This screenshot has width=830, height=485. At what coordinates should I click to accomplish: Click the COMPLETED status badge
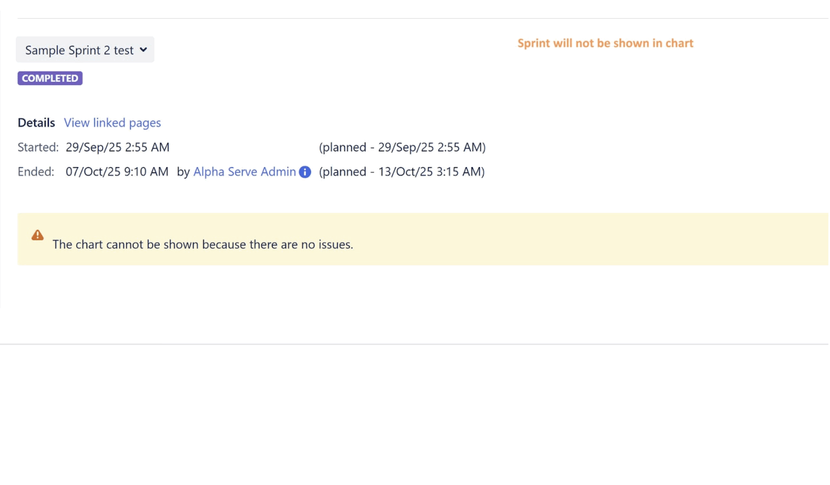point(50,78)
